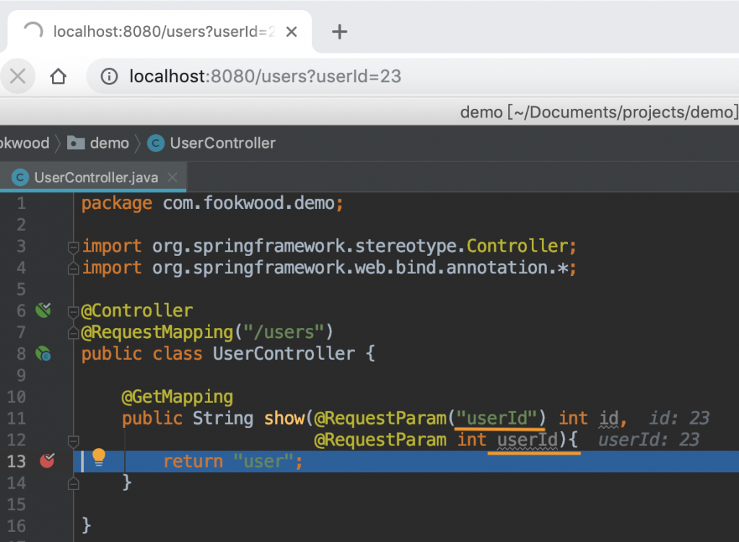739x542 pixels.
Task: Open the demo folder breadcrumb
Action: tap(98, 143)
